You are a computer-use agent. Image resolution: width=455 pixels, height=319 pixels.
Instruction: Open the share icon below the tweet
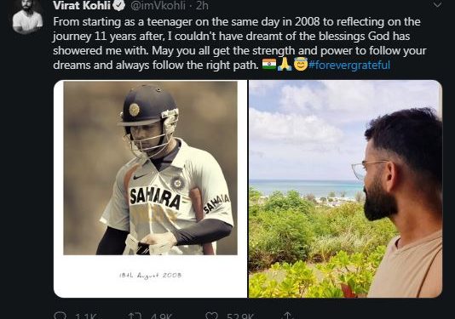287,316
